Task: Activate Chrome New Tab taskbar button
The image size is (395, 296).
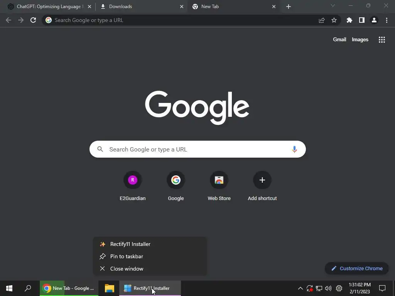Action: 69,288
